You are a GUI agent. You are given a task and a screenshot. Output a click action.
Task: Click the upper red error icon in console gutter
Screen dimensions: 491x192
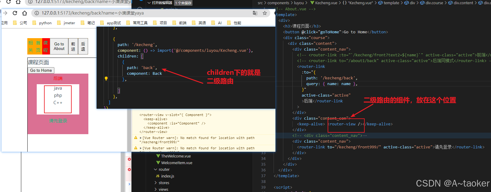coord(129,159)
